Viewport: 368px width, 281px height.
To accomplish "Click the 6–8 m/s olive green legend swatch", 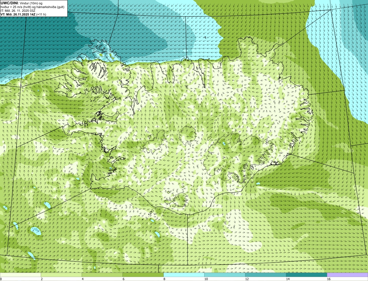I will 143,275.
